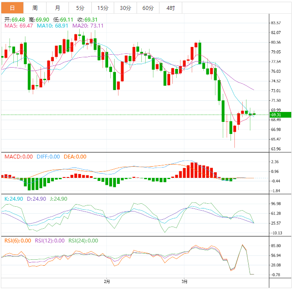
Task: Select the MA10: 68.91 legend label
Action: pyautogui.click(x=53, y=26)
